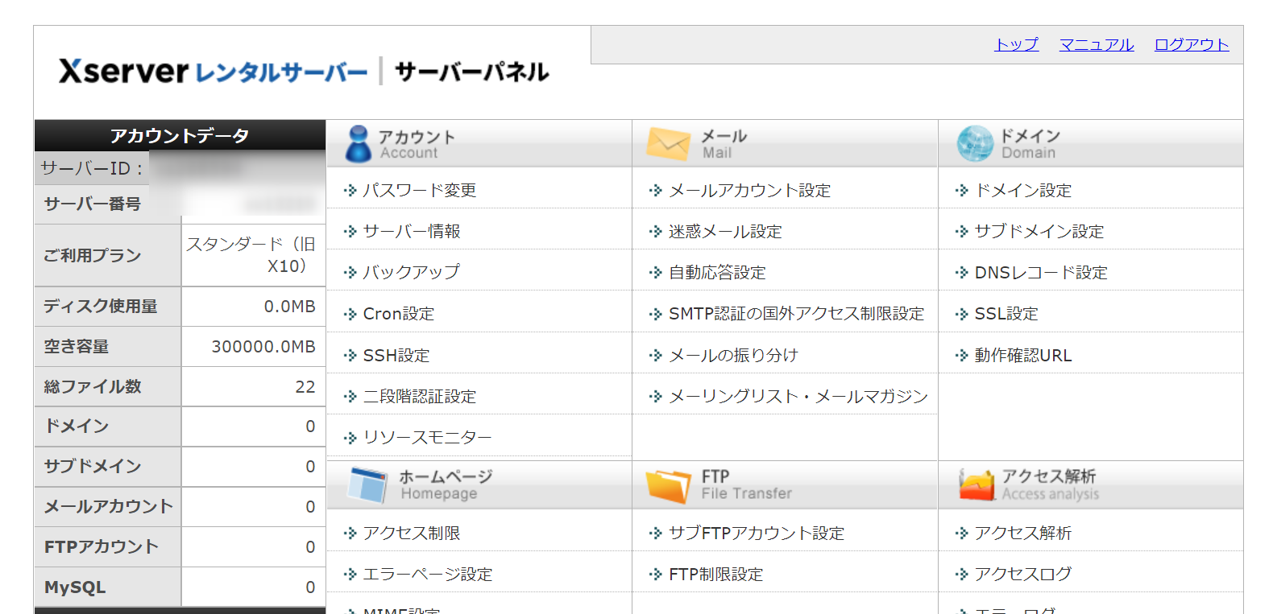
Task: Open 動作確認URL
Action: point(1023,355)
